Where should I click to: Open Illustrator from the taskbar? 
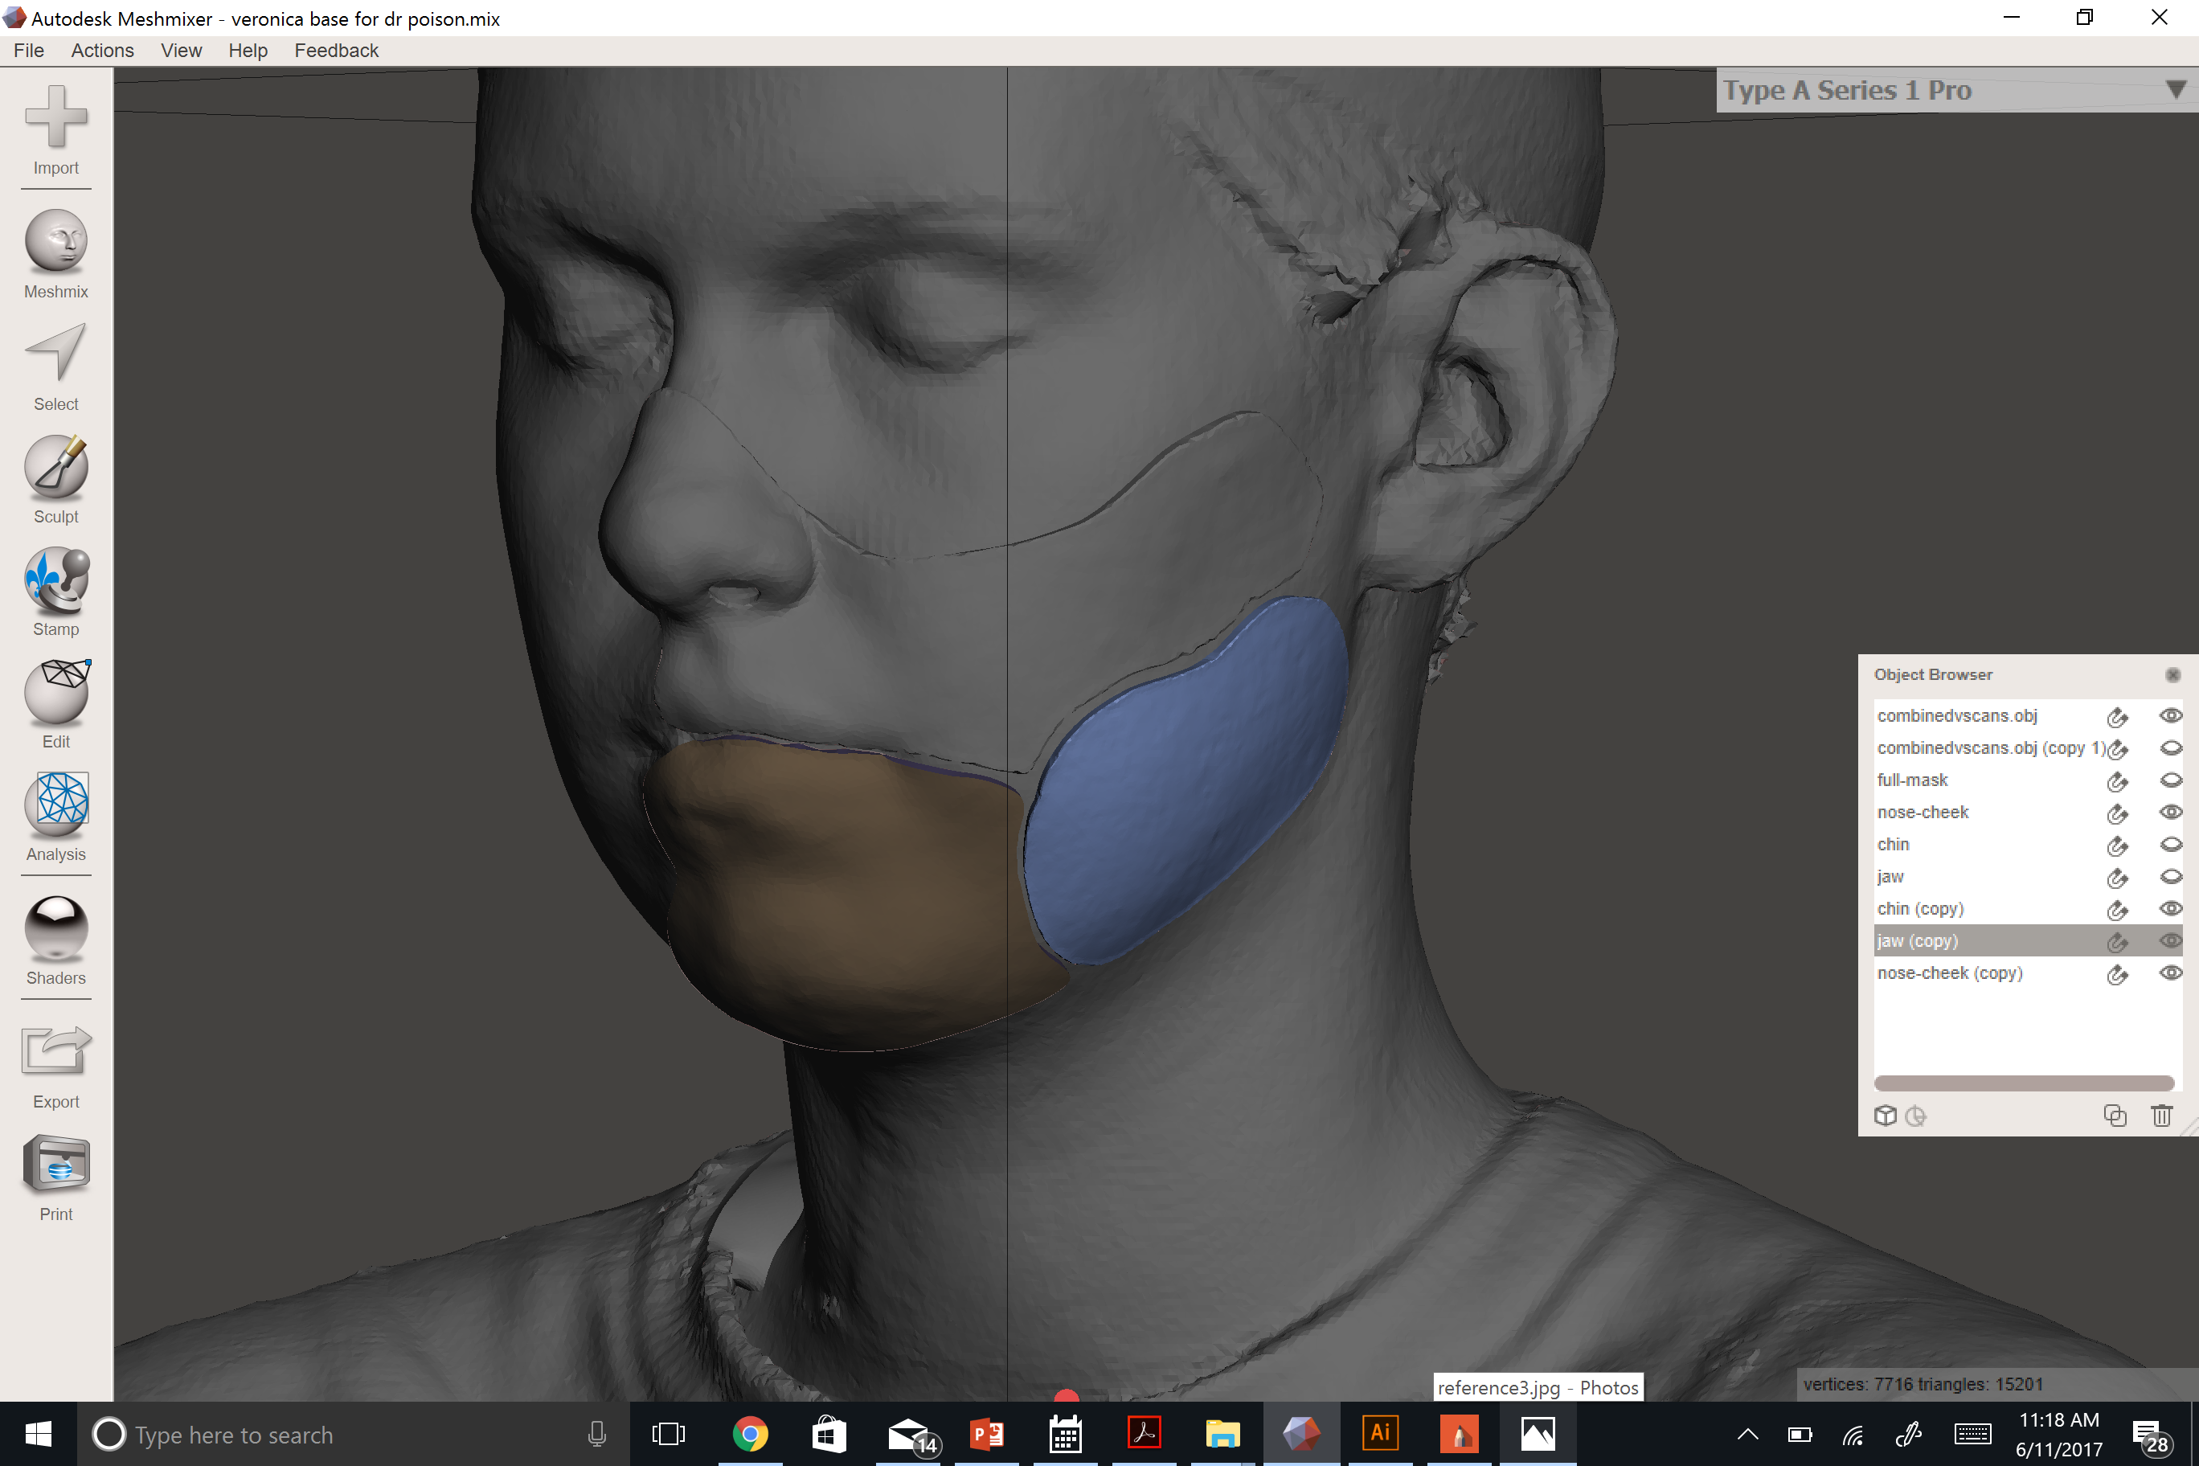[x=1380, y=1434]
